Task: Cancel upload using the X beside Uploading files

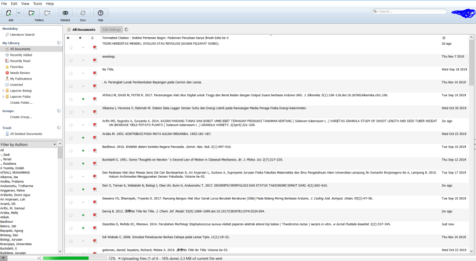Action: (x=119, y=258)
